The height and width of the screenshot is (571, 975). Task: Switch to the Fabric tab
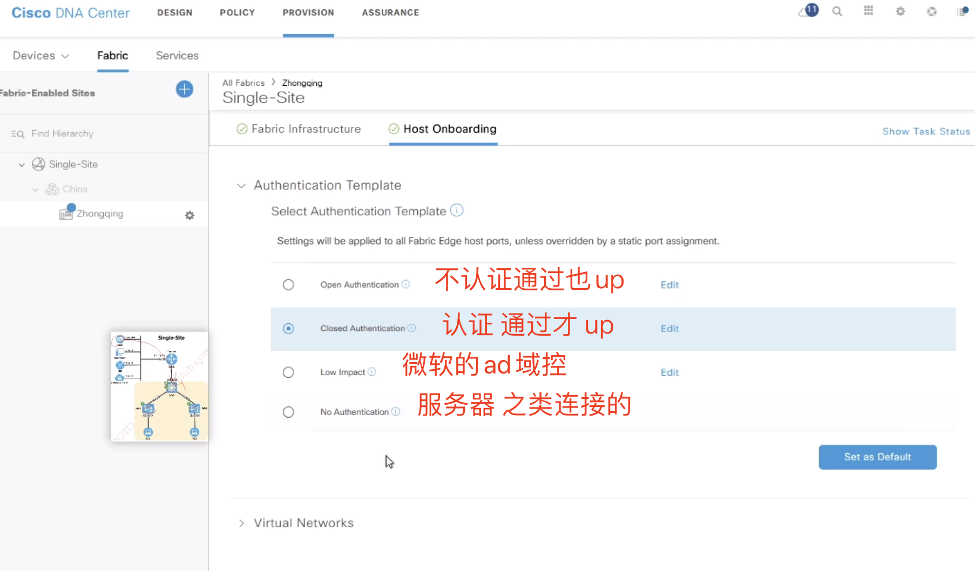pyautogui.click(x=112, y=56)
